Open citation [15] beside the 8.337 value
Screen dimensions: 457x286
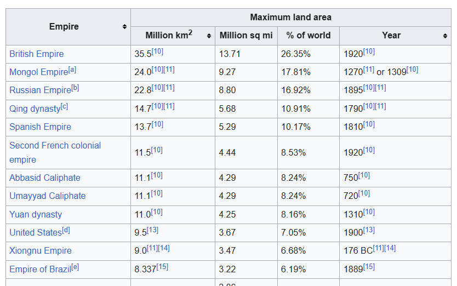162,267
